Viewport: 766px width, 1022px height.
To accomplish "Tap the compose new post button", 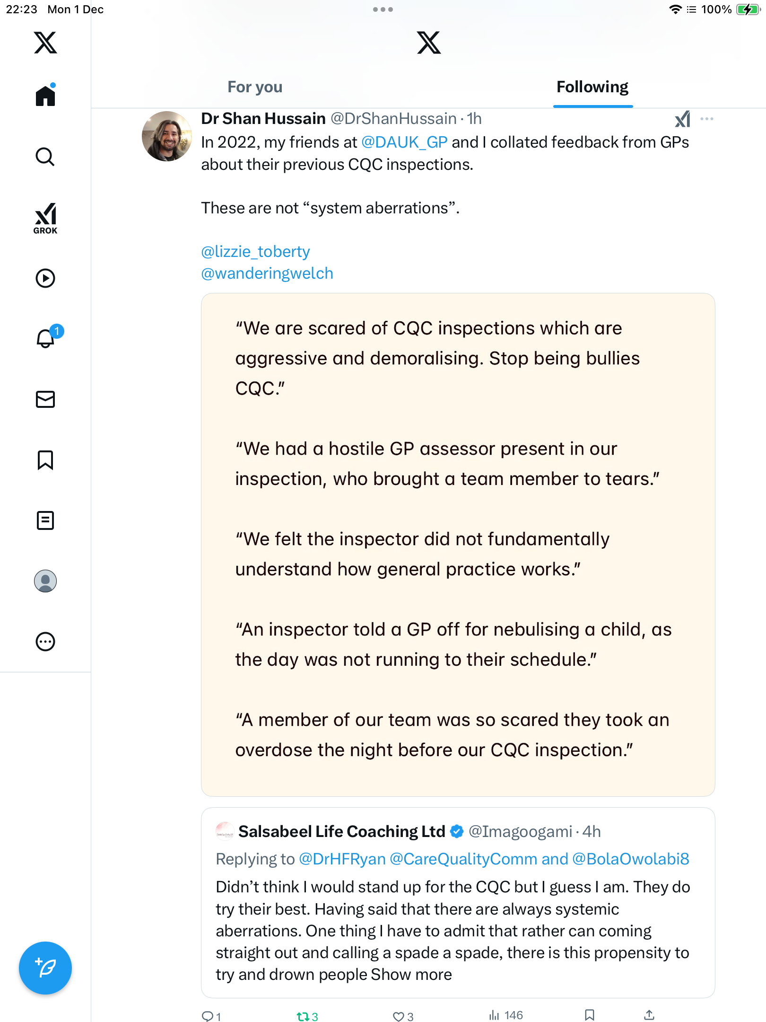I will pyautogui.click(x=45, y=968).
